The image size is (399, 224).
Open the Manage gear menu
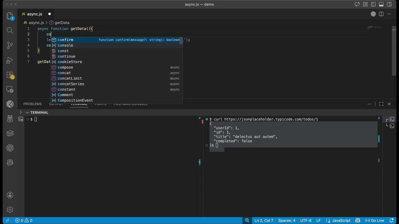coord(10,210)
